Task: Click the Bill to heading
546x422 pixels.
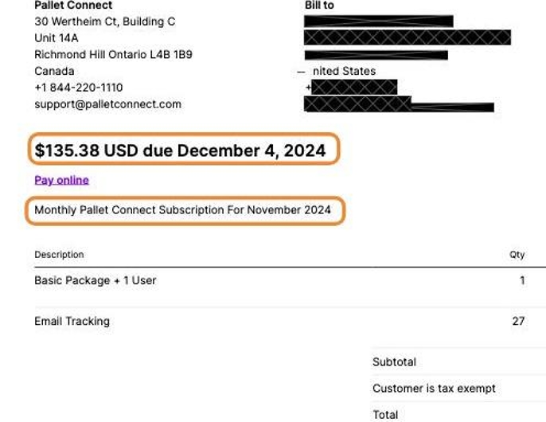Action: click(319, 6)
